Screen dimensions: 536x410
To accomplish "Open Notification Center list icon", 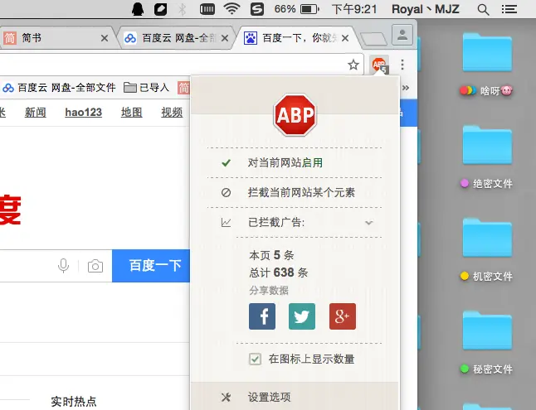I will 509,9.
